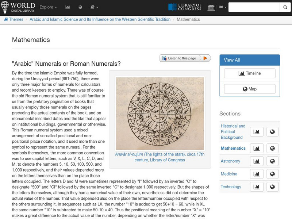View map for Mathematics section

[272, 148]
